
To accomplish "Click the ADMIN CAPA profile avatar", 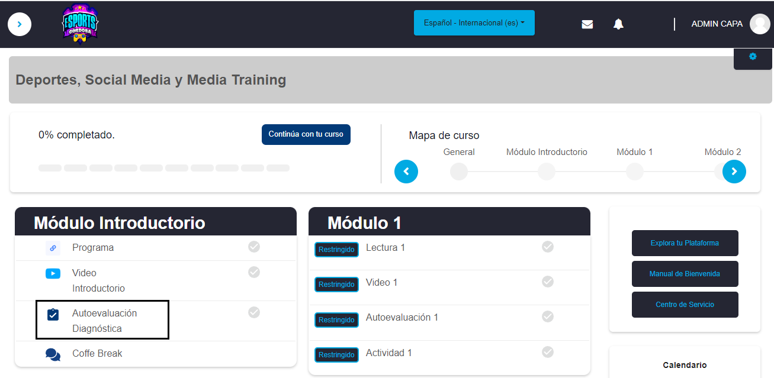I will 760,24.
